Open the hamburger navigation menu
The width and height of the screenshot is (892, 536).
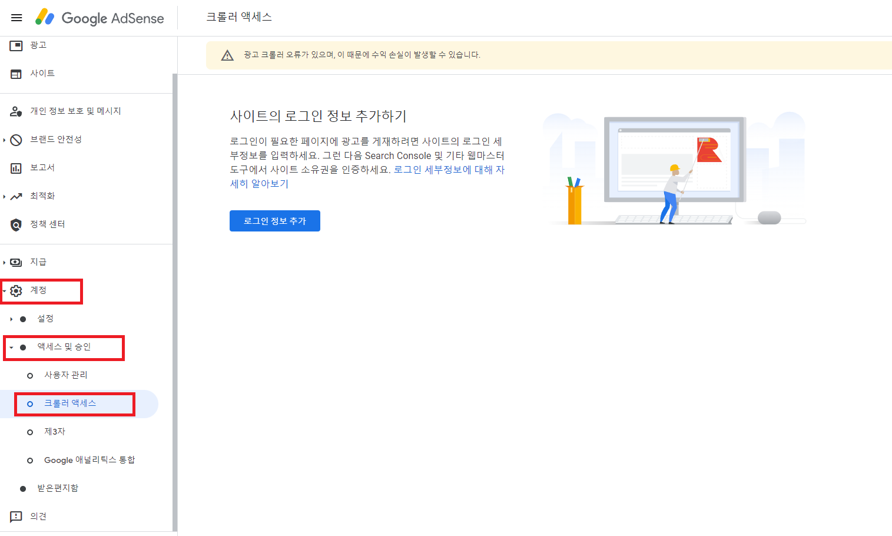[x=16, y=17]
